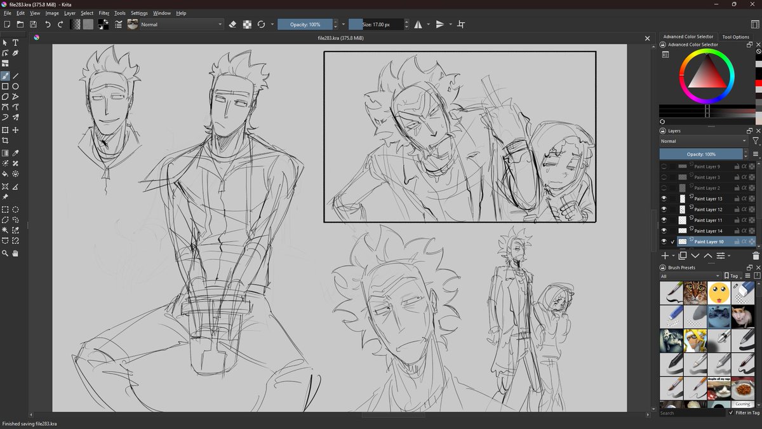The width and height of the screenshot is (762, 429).
Task: Toggle preserve alpha in toolbar
Action: [x=246, y=24]
